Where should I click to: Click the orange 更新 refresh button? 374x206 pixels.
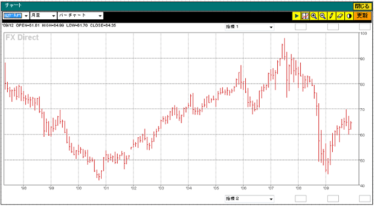362,16
